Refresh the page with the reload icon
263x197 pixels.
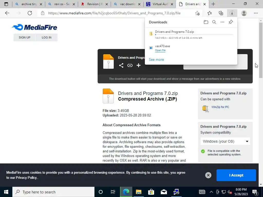30,13
